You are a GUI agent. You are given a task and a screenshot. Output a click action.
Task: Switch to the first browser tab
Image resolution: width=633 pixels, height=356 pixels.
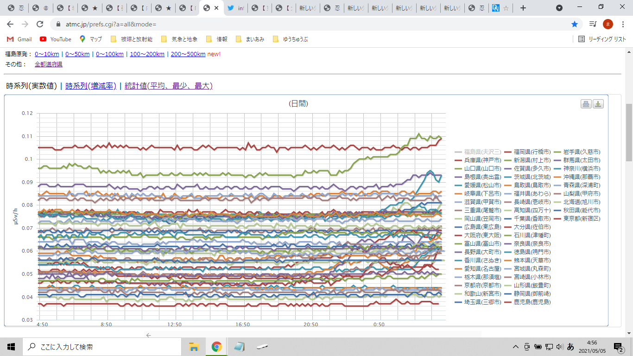pos(15,8)
